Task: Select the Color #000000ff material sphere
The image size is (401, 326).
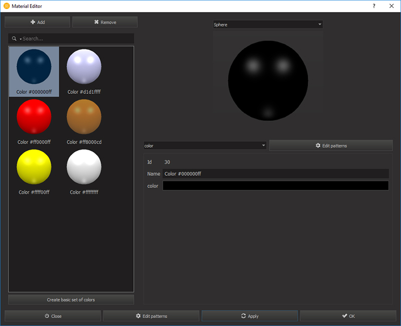Action: [x=34, y=71]
